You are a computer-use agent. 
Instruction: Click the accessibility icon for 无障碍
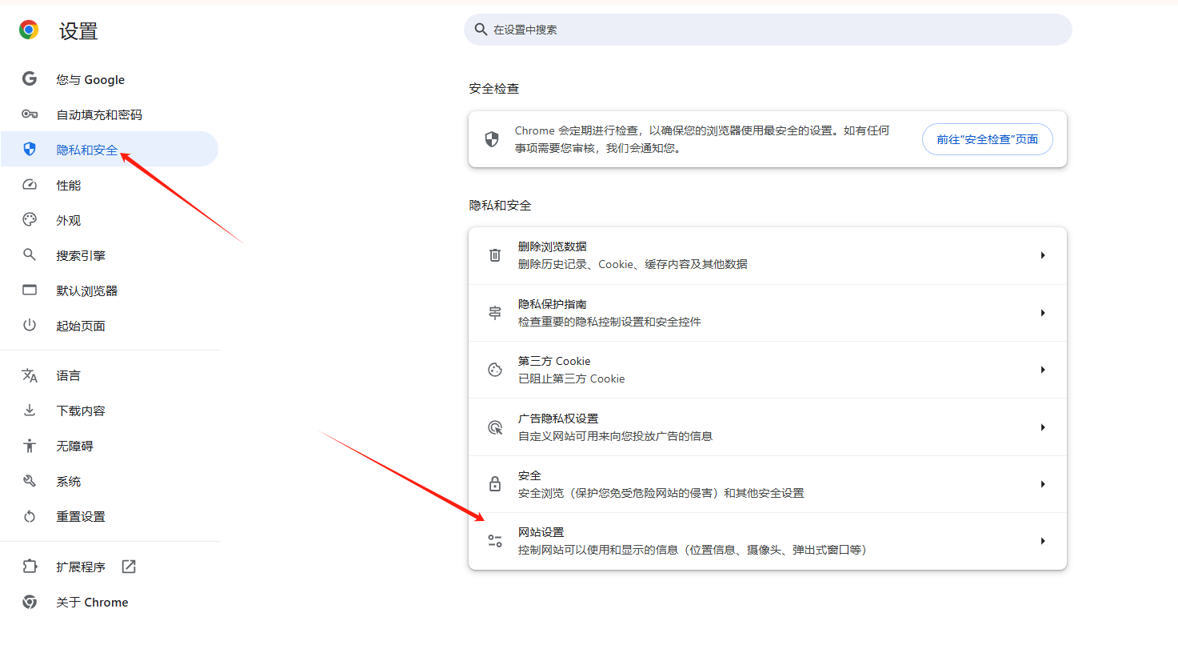coord(30,446)
